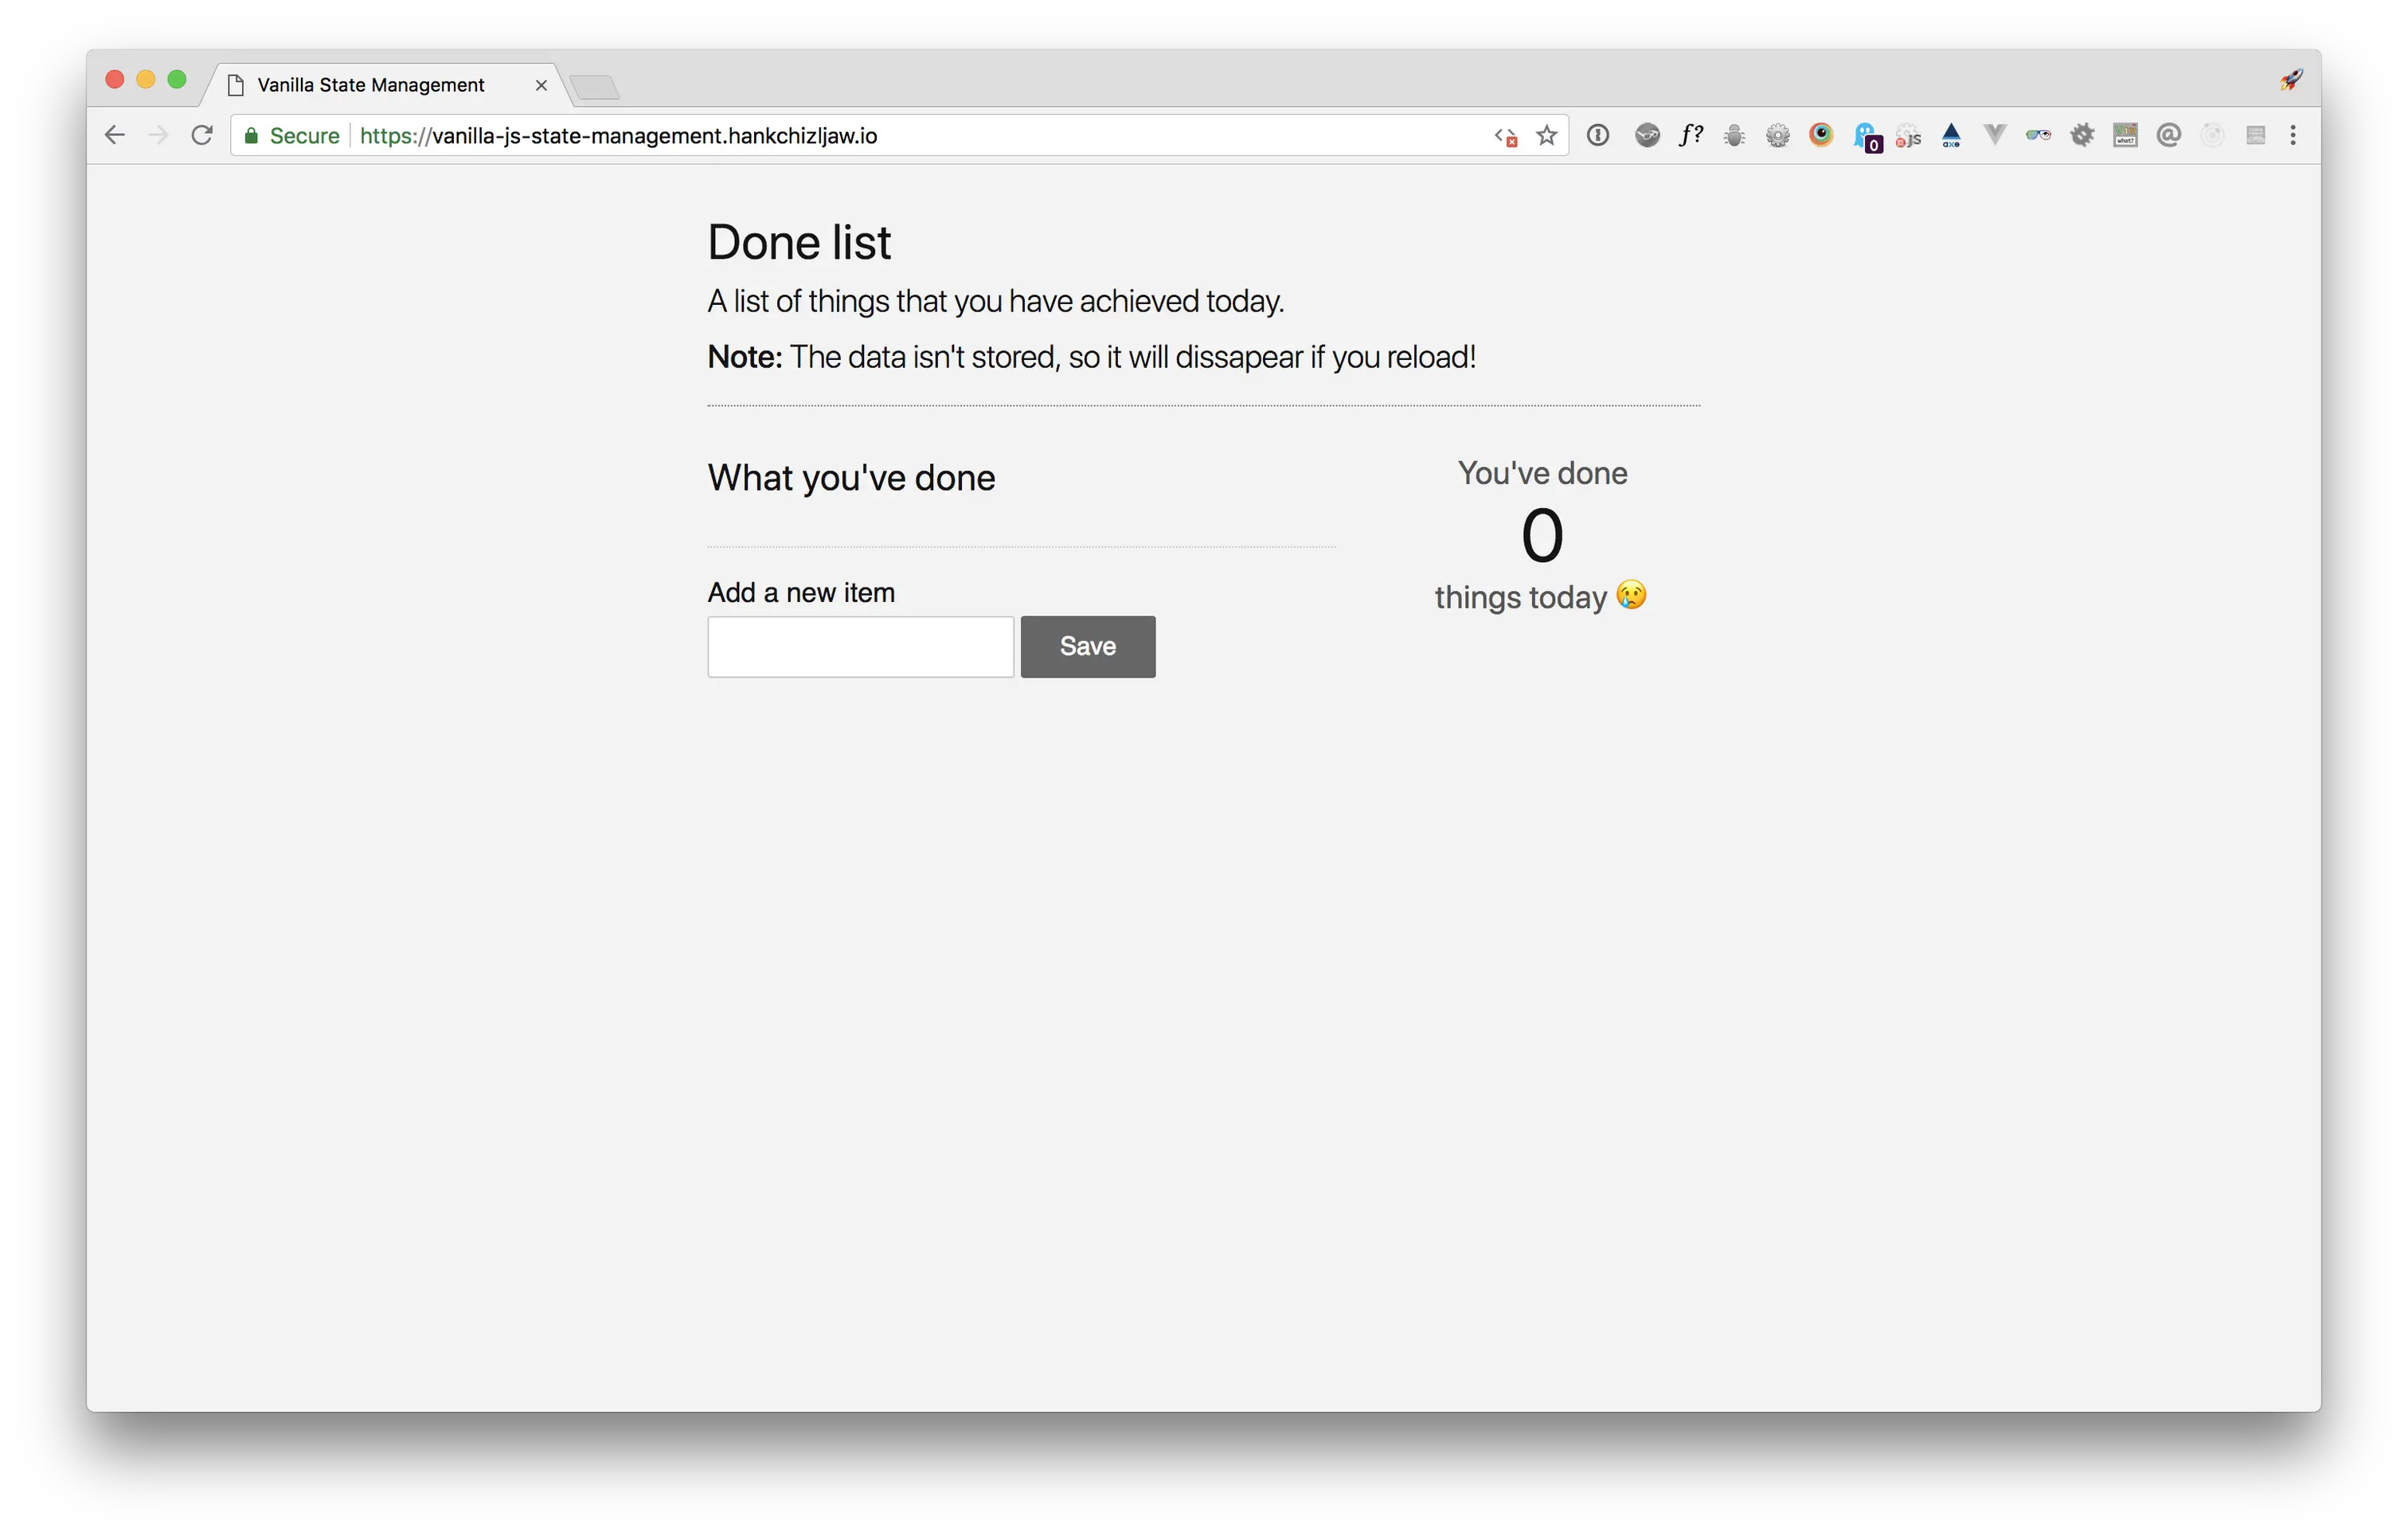2408x1536 pixels.
Task: Reload the current page
Action: (x=202, y=135)
